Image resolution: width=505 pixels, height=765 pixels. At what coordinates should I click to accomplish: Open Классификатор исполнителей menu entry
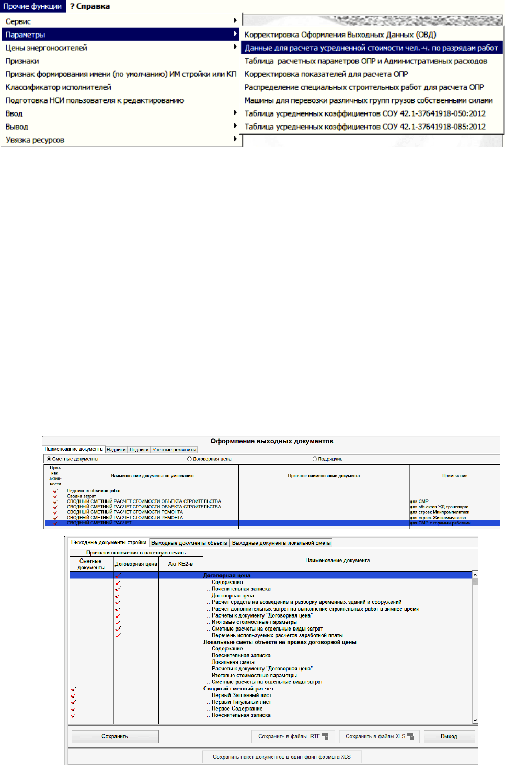tap(58, 87)
